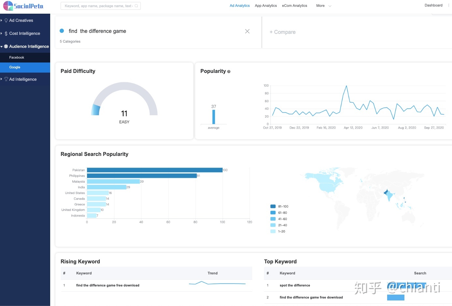Click the average popularity bar
Image resolution: width=452 pixels, height=306 pixels.
point(214,117)
